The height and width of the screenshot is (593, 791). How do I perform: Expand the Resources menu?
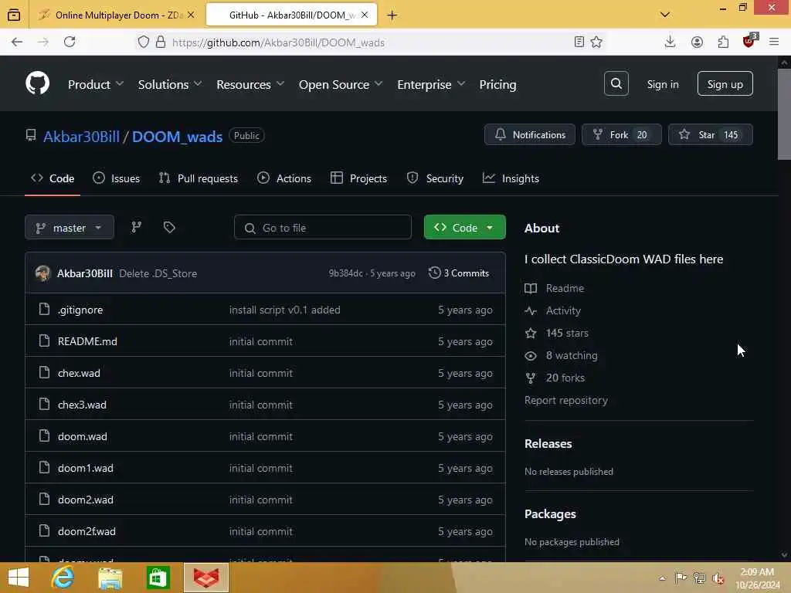(250, 84)
